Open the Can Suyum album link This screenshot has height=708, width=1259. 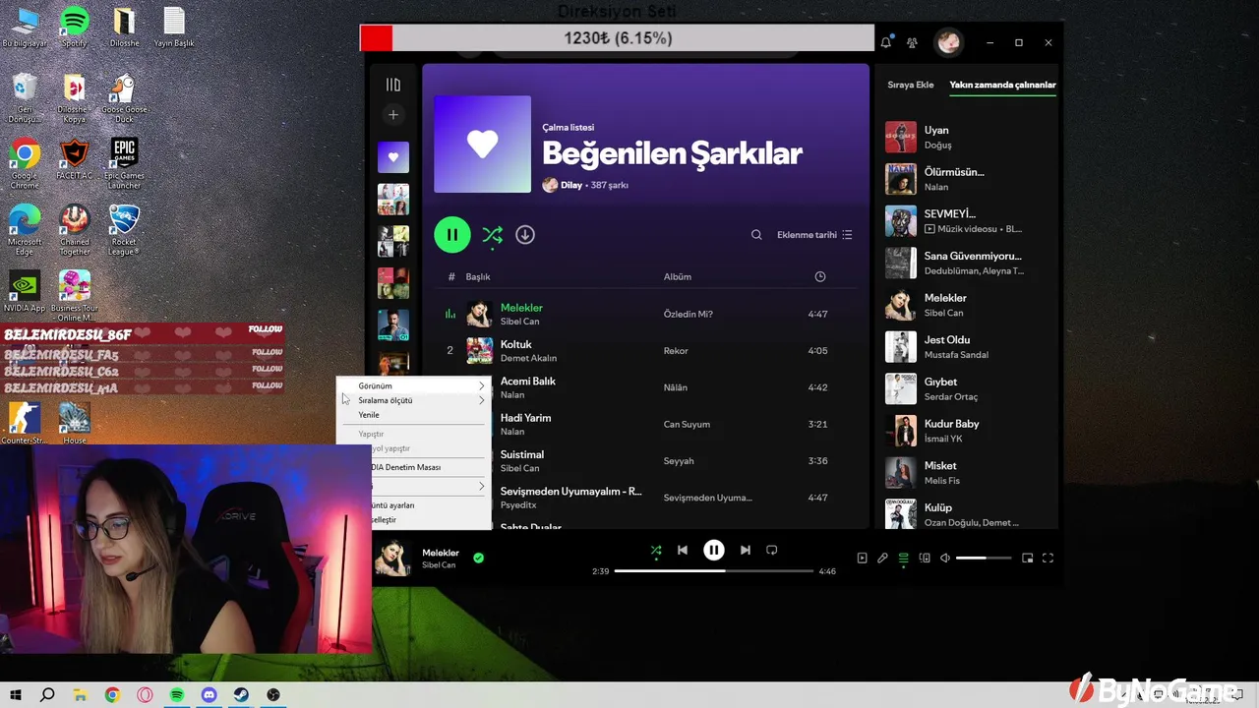click(x=687, y=425)
